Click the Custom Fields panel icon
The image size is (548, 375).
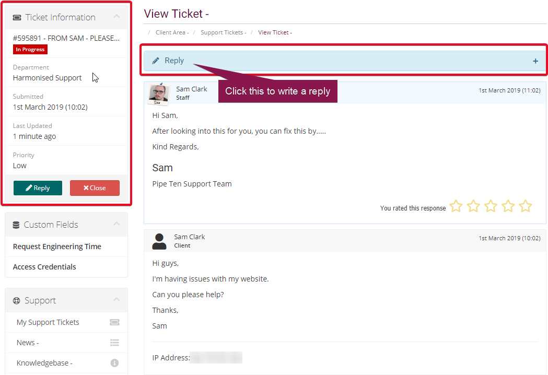click(17, 224)
